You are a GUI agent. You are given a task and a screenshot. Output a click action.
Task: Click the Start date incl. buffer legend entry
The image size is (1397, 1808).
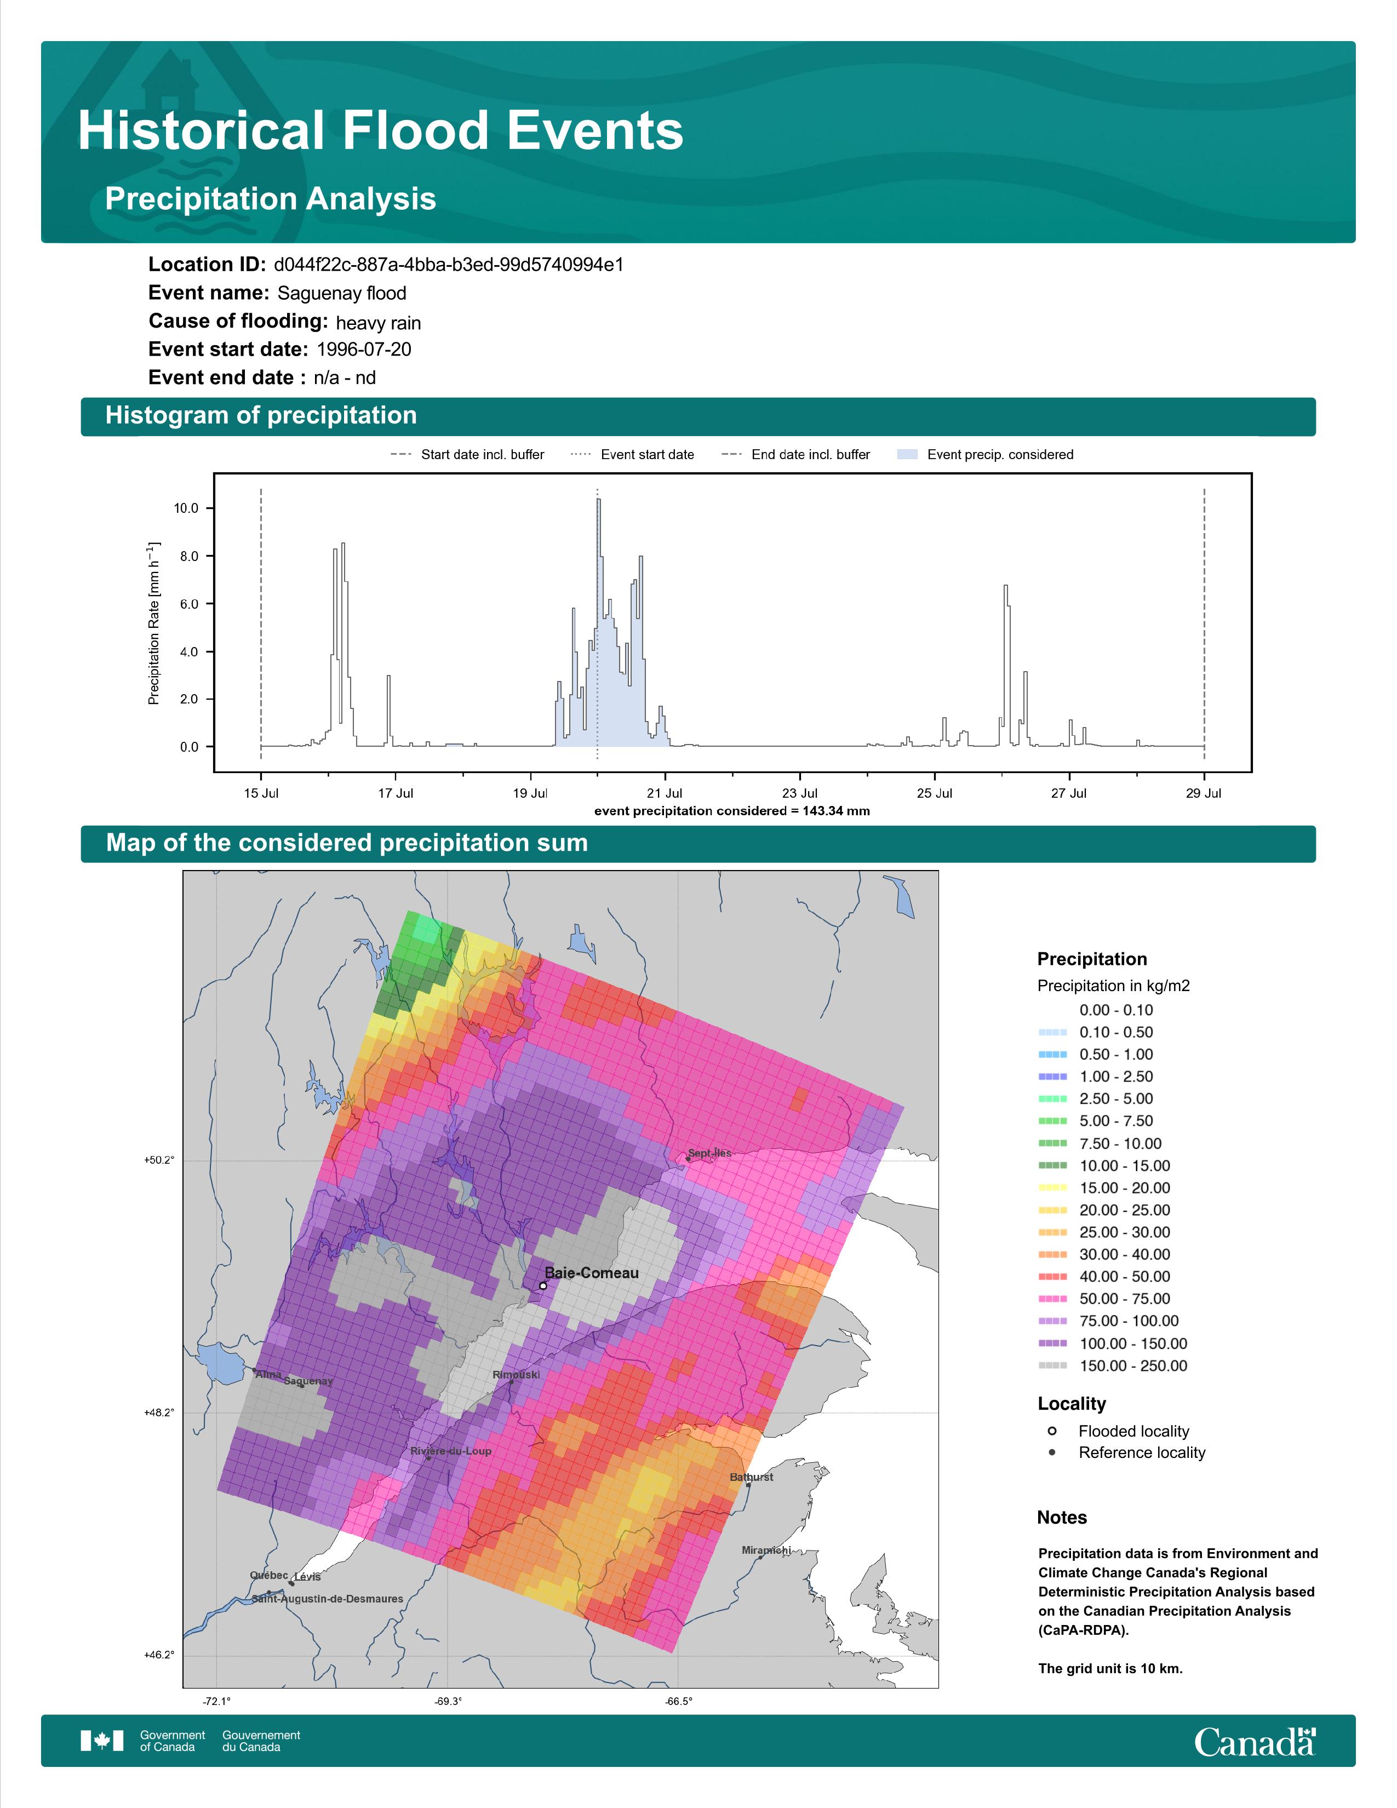(482, 455)
